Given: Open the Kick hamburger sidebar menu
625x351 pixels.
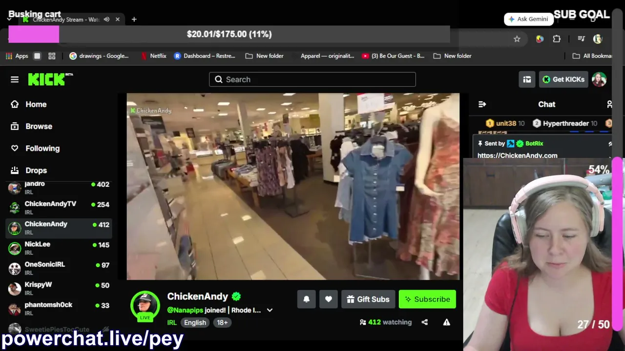Looking at the screenshot, I should [x=15, y=79].
